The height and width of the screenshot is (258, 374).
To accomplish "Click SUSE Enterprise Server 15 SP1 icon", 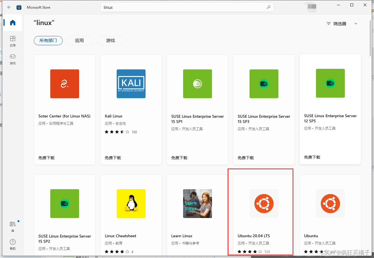I will click(198, 84).
